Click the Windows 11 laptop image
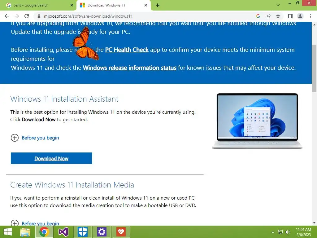 (x=257, y=121)
